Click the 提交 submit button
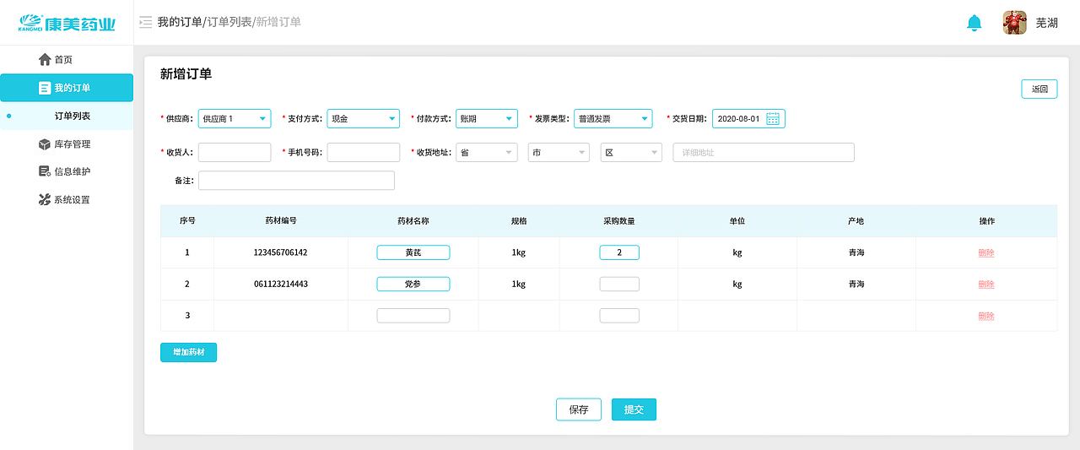 [634, 409]
